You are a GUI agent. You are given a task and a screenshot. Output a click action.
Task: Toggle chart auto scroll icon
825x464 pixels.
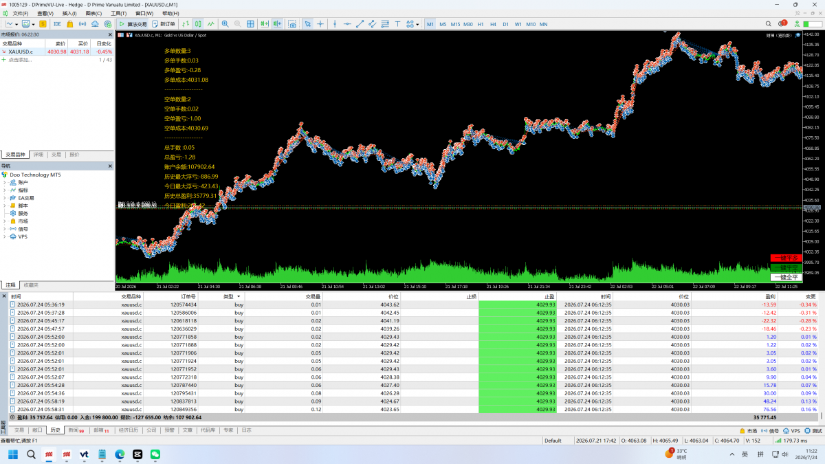point(264,24)
